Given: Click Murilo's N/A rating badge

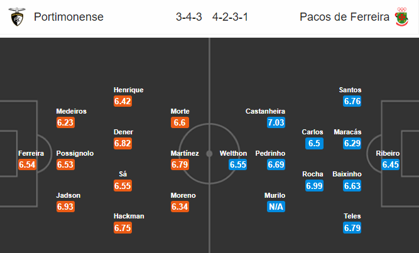Looking at the screenshot, I should click(276, 207).
